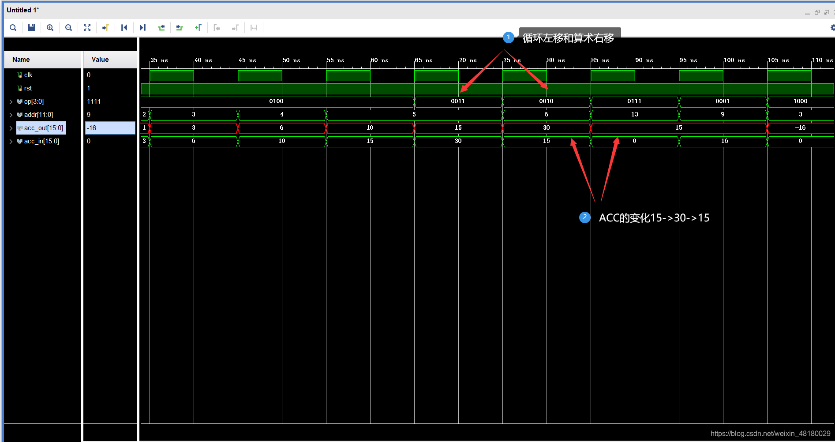Go to the next transition
The height and width of the screenshot is (442, 835).
point(180,28)
